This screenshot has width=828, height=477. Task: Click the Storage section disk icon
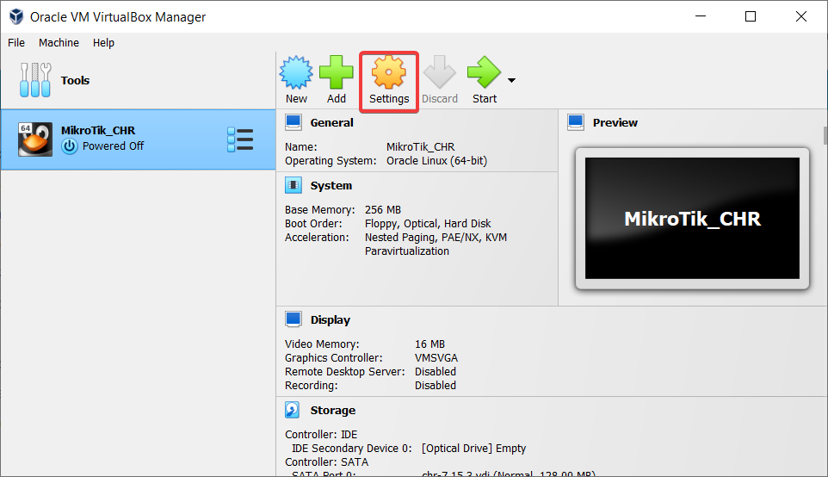tap(294, 411)
